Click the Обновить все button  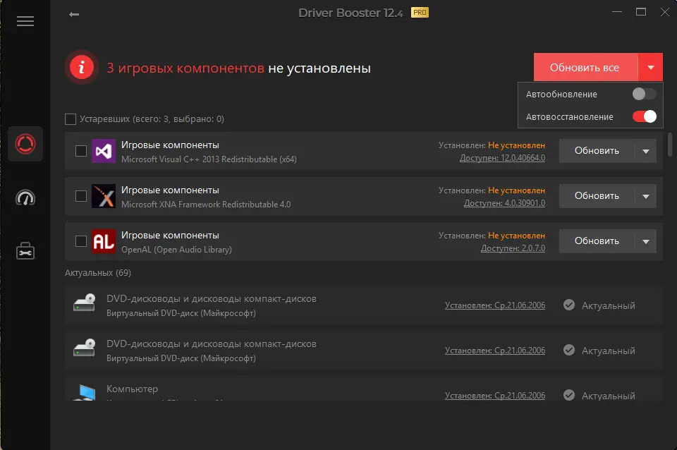coord(585,68)
